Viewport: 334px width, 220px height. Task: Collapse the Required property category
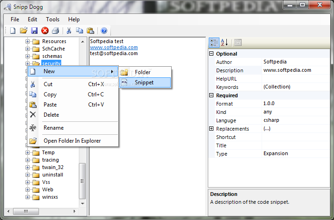coord(212,95)
